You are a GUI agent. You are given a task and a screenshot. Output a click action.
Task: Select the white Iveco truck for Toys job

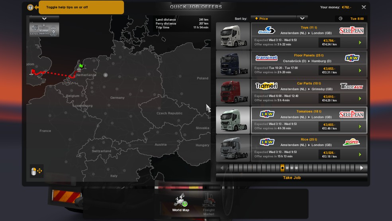(x=233, y=36)
